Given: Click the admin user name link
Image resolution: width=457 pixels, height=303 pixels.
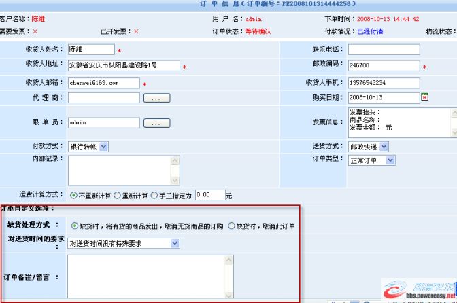Looking at the screenshot, I should pyautogui.click(x=253, y=19).
